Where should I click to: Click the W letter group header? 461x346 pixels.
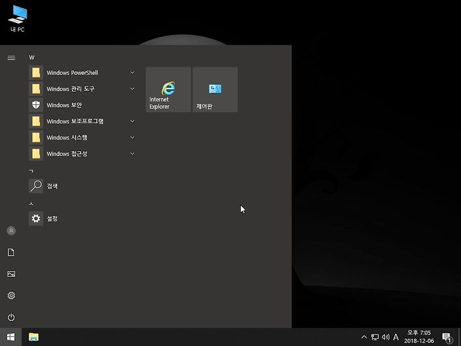[x=31, y=58]
